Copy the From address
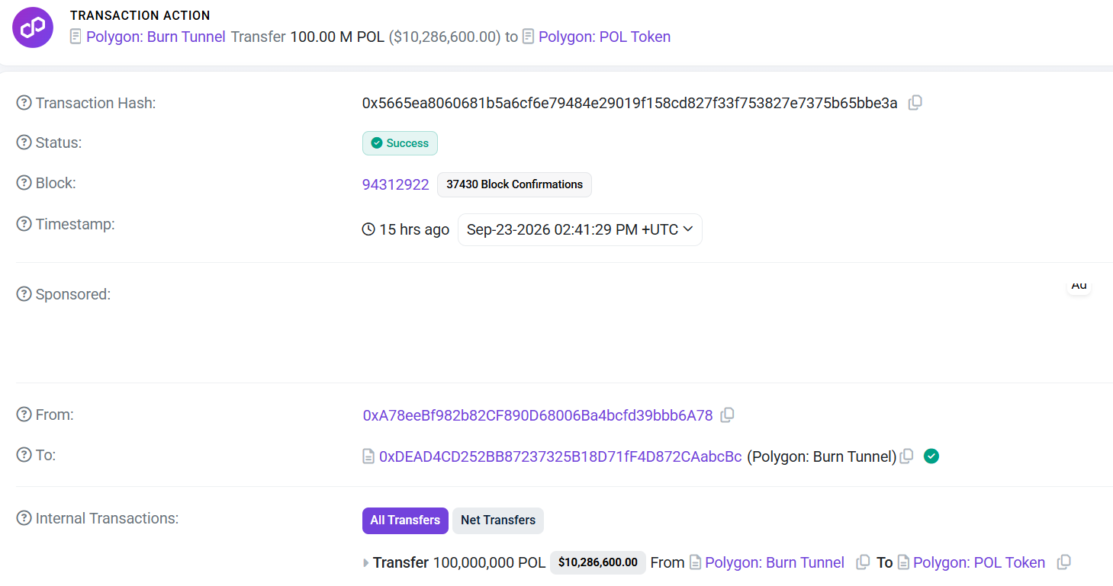Image resolution: width=1113 pixels, height=586 pixels. click(728, 415)
